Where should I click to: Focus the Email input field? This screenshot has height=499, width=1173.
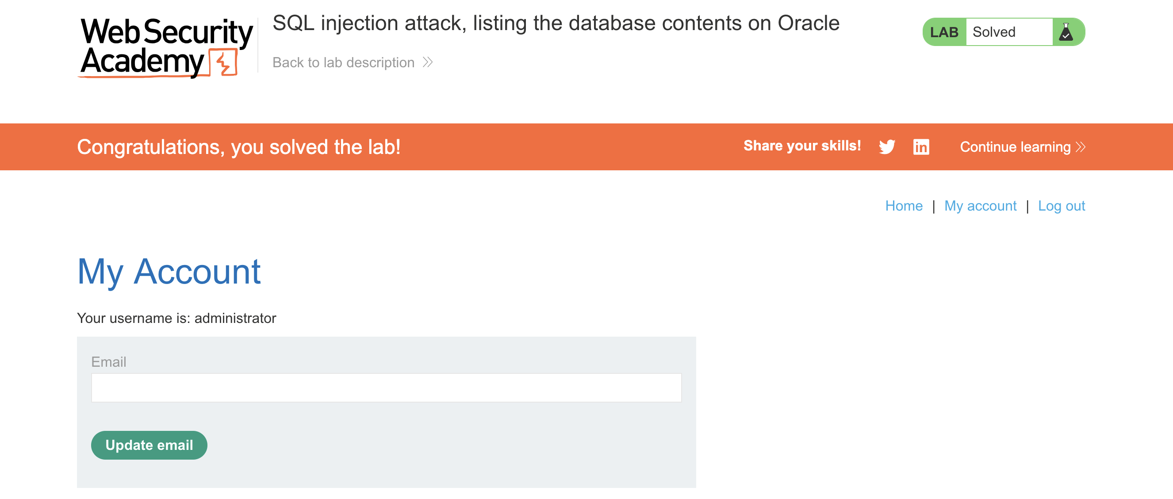tap(386, 388)
